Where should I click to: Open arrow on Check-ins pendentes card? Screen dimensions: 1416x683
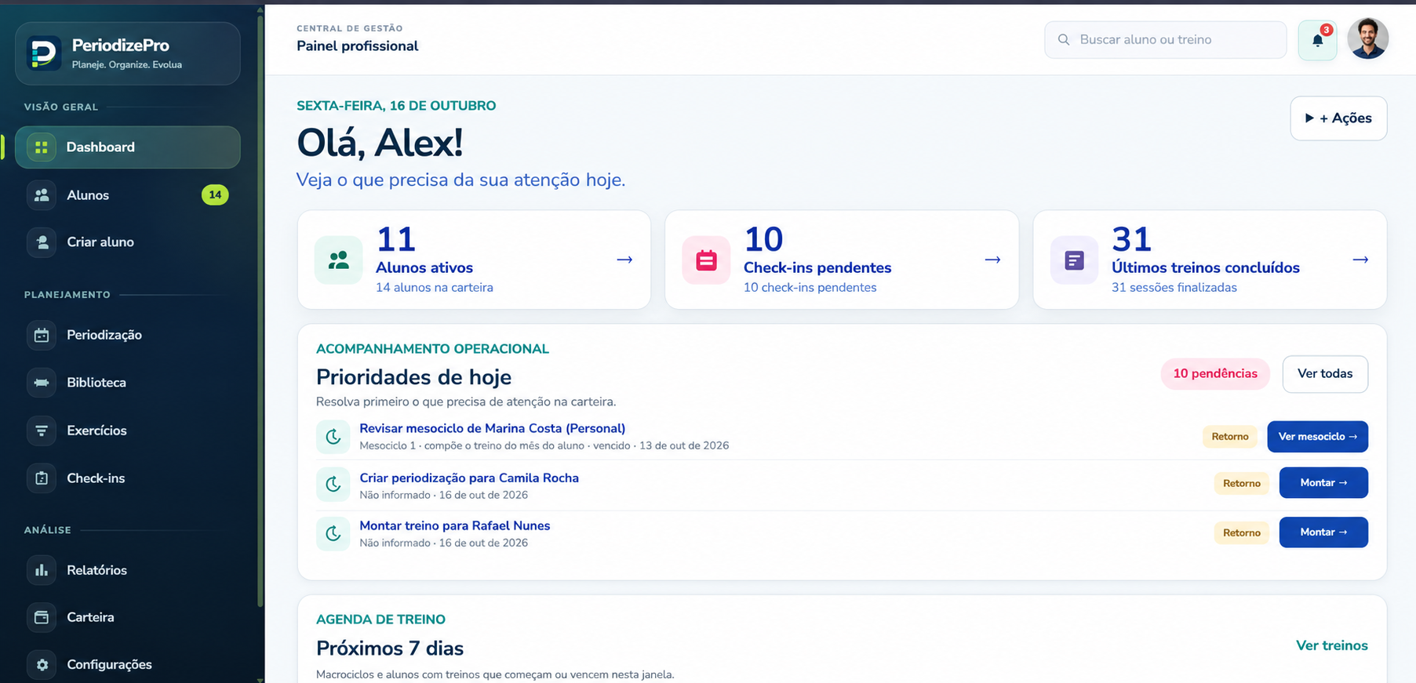click(992, 260)
